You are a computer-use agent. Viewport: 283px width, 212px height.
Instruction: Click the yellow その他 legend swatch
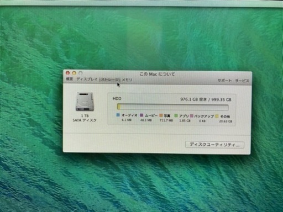pyautogui.click(x=217, y=116)
